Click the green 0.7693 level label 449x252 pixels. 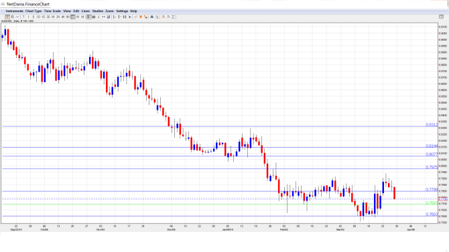point(432,203)
